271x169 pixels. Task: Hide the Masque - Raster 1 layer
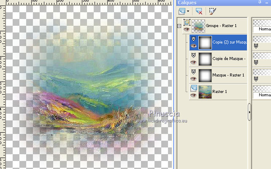coord(193,79)
